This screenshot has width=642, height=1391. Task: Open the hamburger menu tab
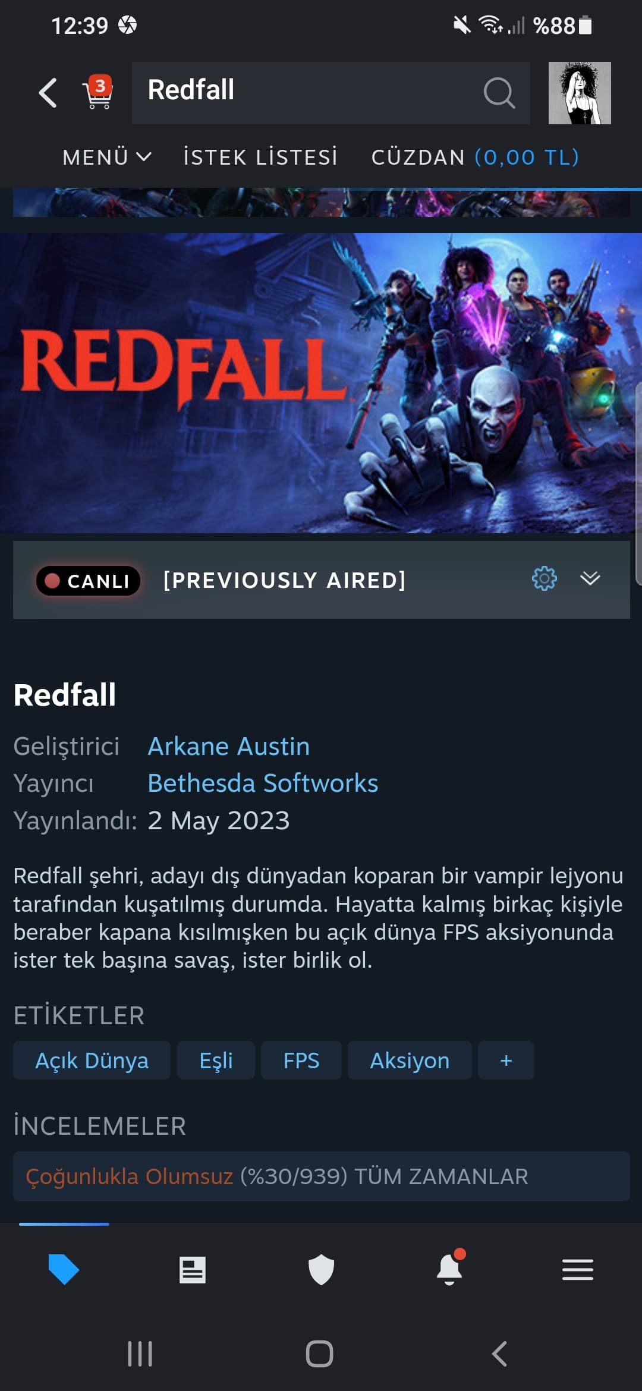[578, 1270]
